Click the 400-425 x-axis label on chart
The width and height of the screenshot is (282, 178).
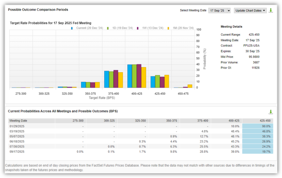pos(137,94)
